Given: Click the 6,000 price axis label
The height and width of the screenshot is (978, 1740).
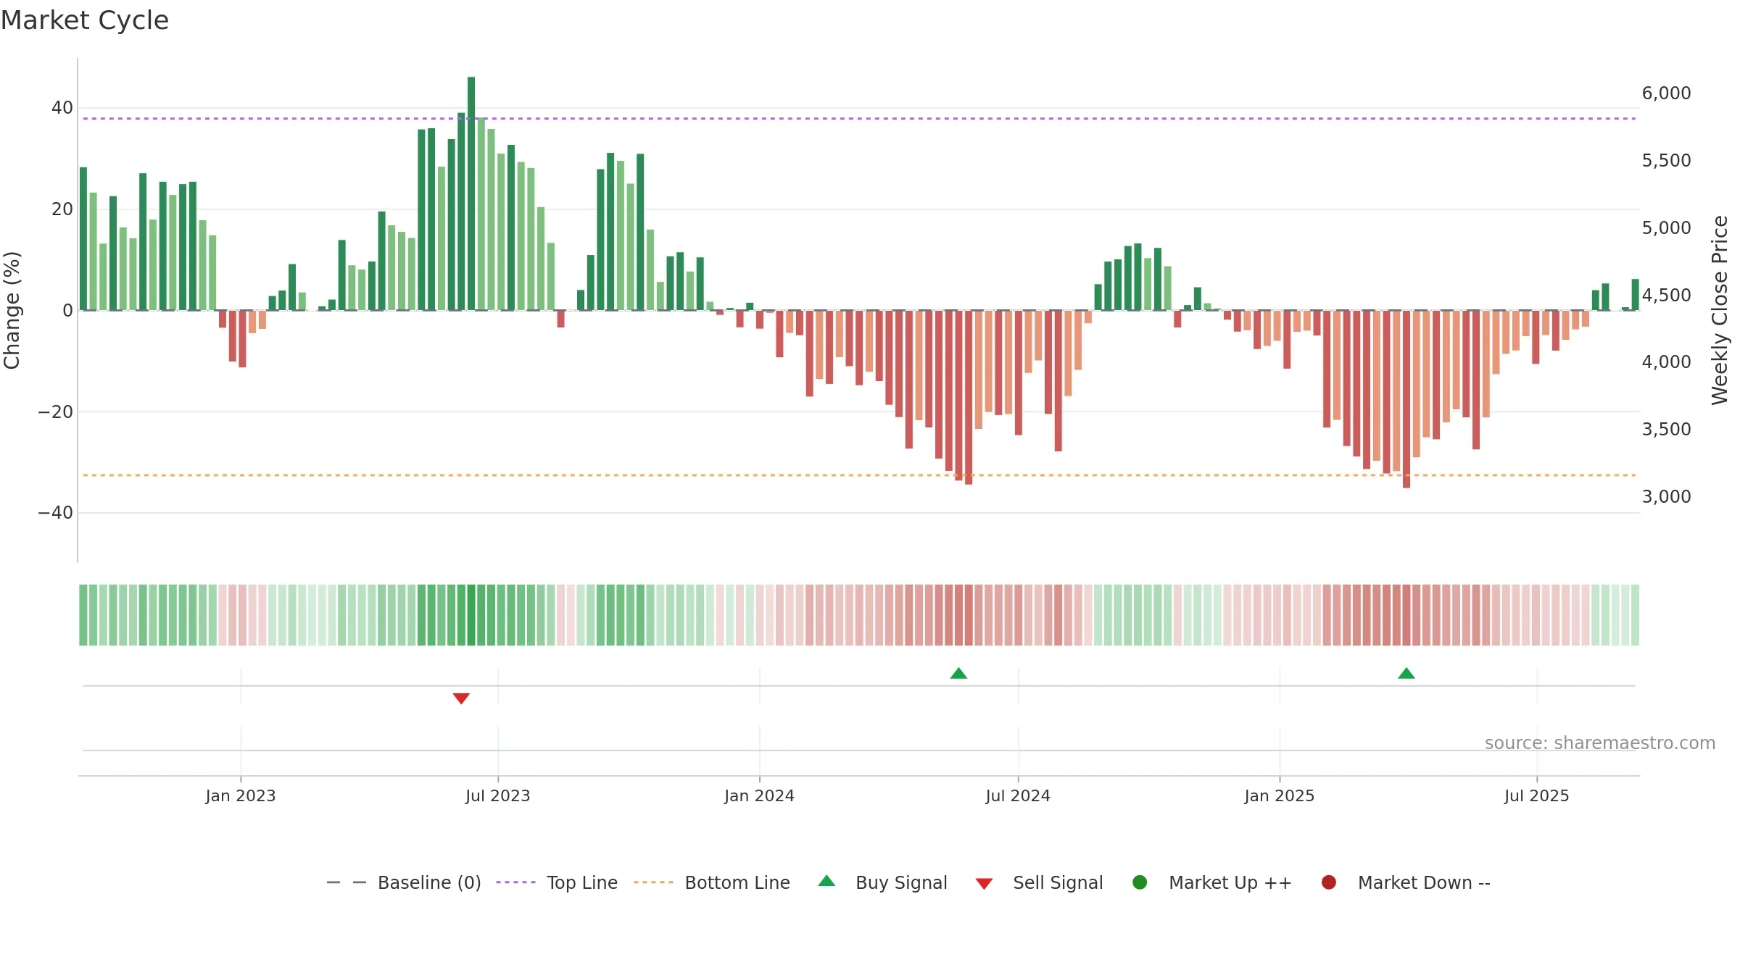Looking at the screenshot, I should [x=1666, y=93].
